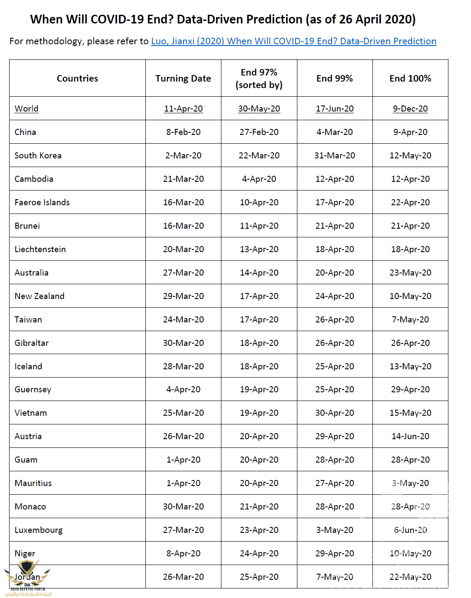471x598 pixels.
Task: Click the End 100% column header
Action: click(x=410, y=79)
